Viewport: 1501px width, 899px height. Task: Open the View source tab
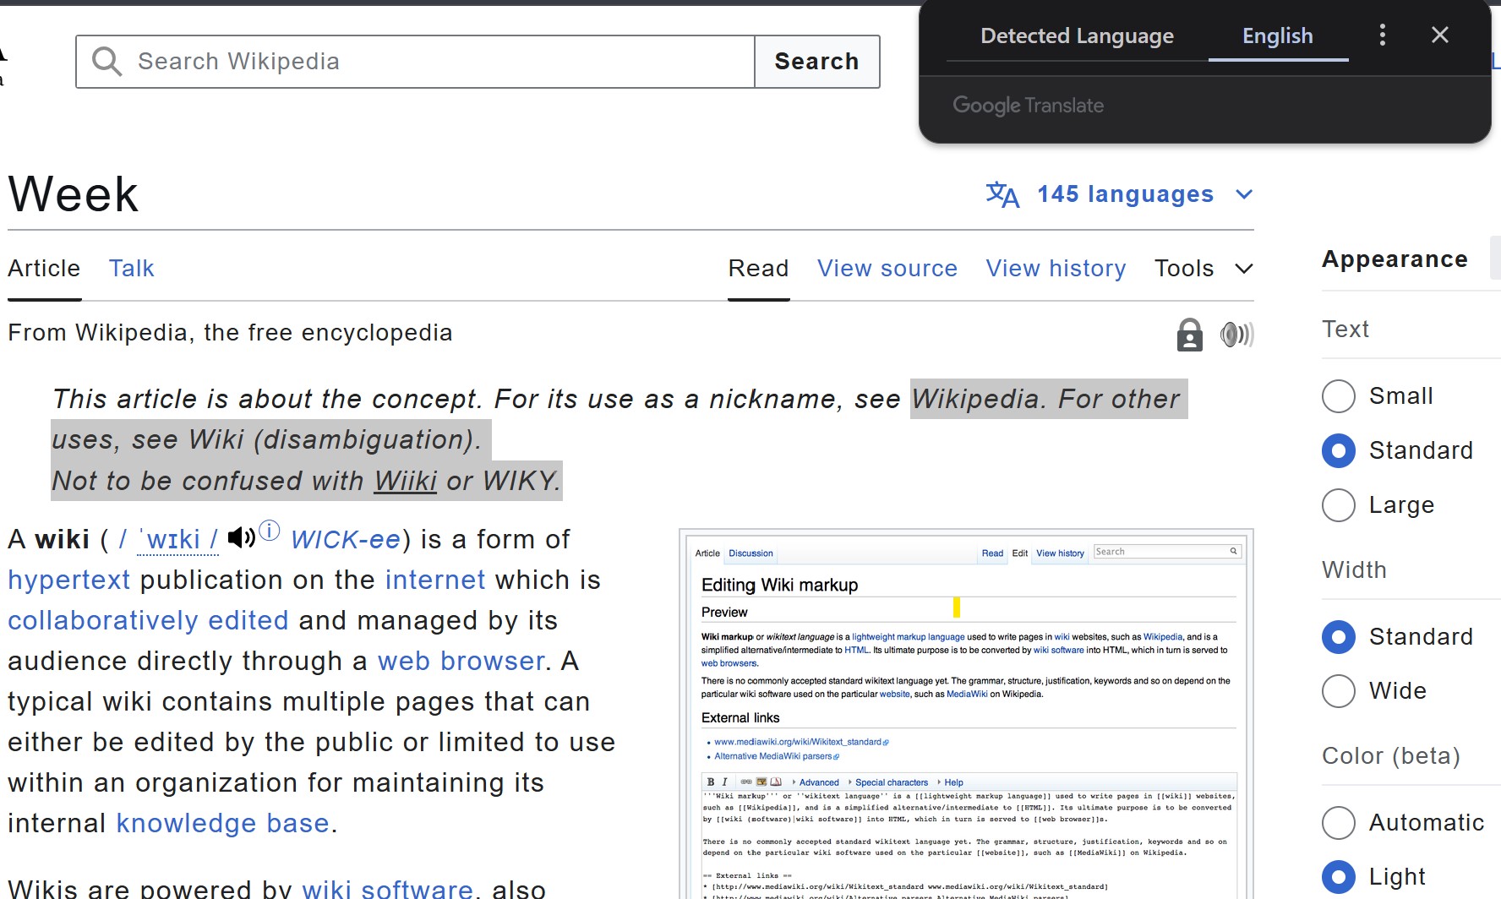point(887,269)
